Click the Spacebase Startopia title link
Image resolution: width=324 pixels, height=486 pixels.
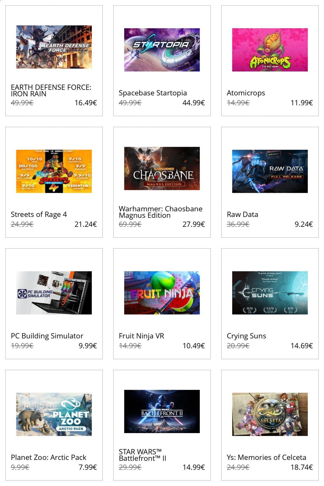[x=153, y=93]
